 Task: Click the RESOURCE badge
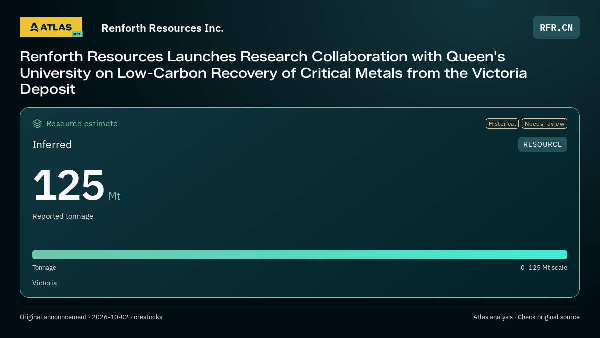tap(543, 144)
